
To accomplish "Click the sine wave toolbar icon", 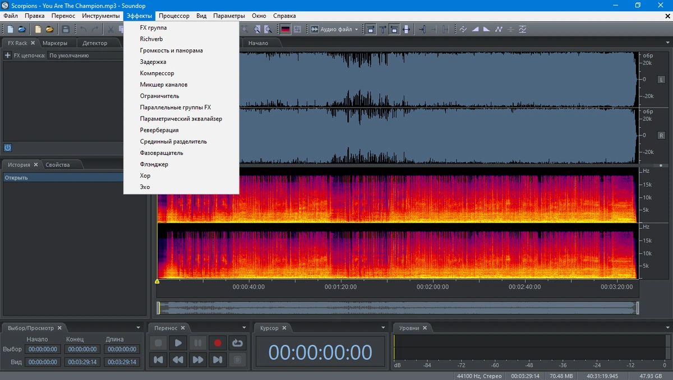I will tap(463, 29).
